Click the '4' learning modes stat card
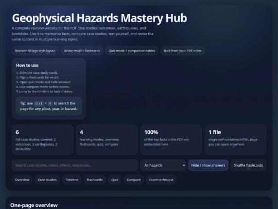This screenshot has width=278, height=209. (x=107, y=140)
